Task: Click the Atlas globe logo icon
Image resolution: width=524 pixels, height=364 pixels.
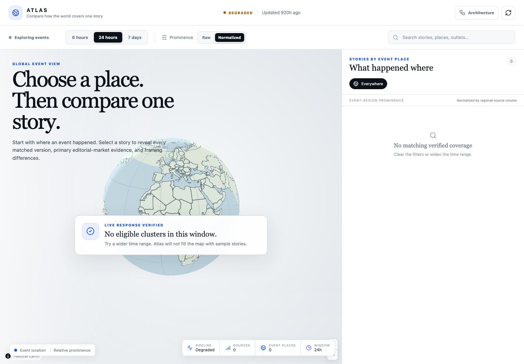Action: 16,13
